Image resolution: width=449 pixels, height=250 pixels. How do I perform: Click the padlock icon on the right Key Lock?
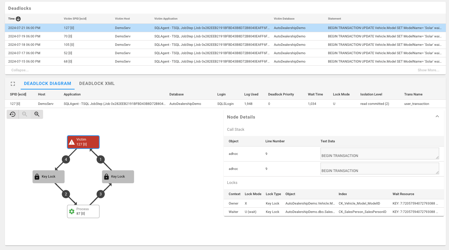coord(106,177)
